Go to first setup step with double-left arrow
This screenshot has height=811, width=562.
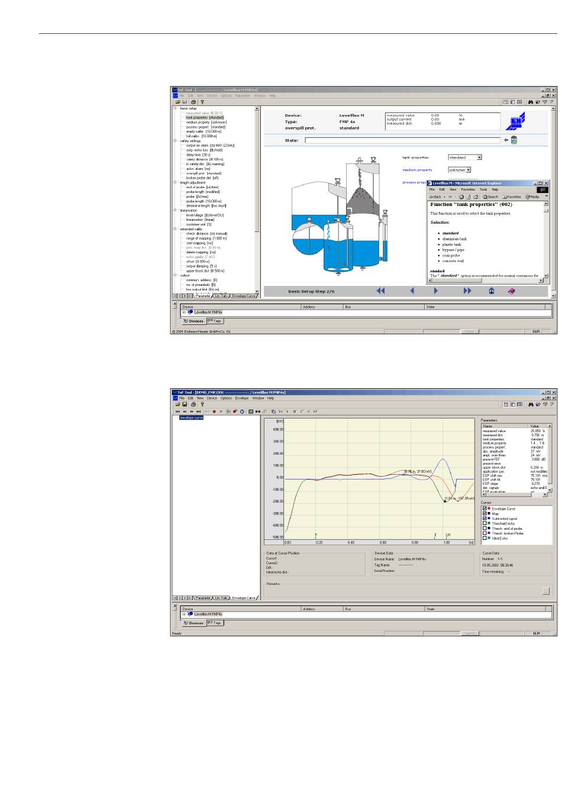(x=380, y=291)
